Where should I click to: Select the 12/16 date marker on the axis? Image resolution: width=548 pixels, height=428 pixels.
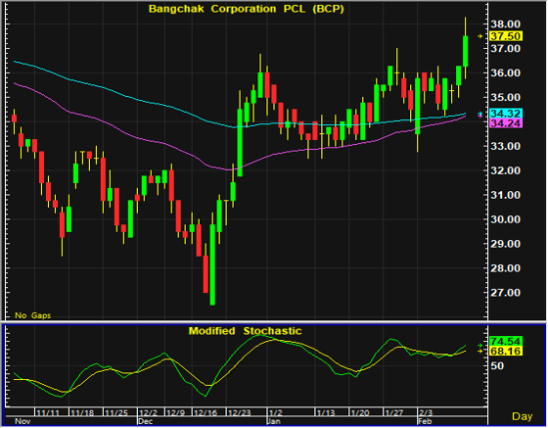tap(205, 413)
